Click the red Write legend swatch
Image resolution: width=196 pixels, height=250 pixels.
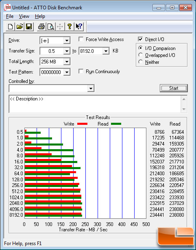[82, 124]
